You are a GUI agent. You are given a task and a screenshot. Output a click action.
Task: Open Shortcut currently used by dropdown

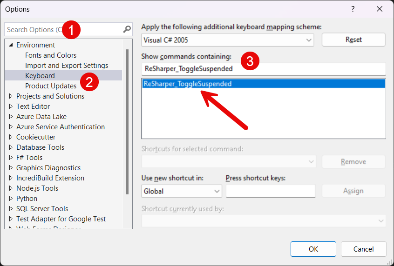[x=264, y=221]
